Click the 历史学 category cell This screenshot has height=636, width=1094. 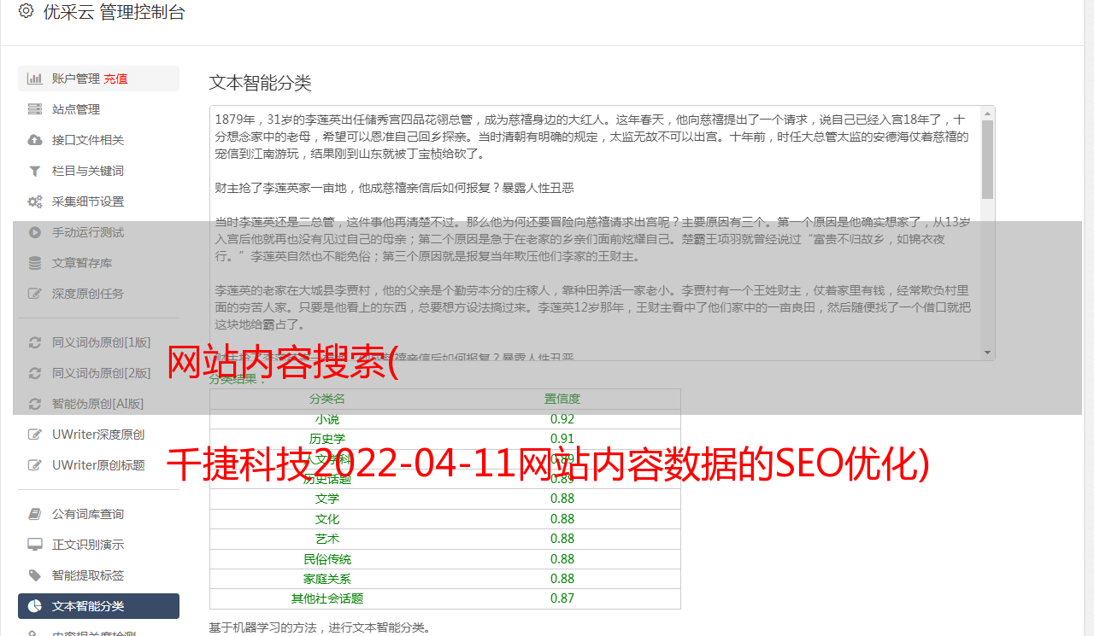pyautogui.click(x=327, y=439)
